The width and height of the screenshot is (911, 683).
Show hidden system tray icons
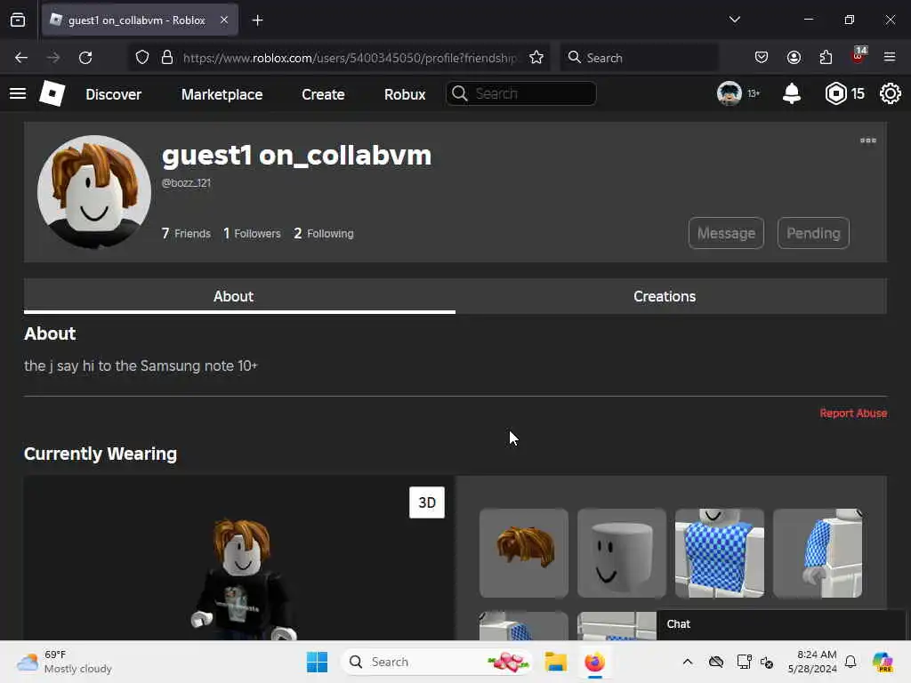[688, 662]
